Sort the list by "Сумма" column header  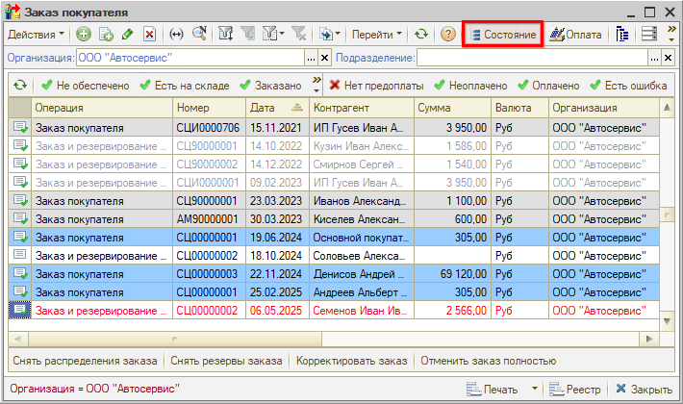[452, 108]
